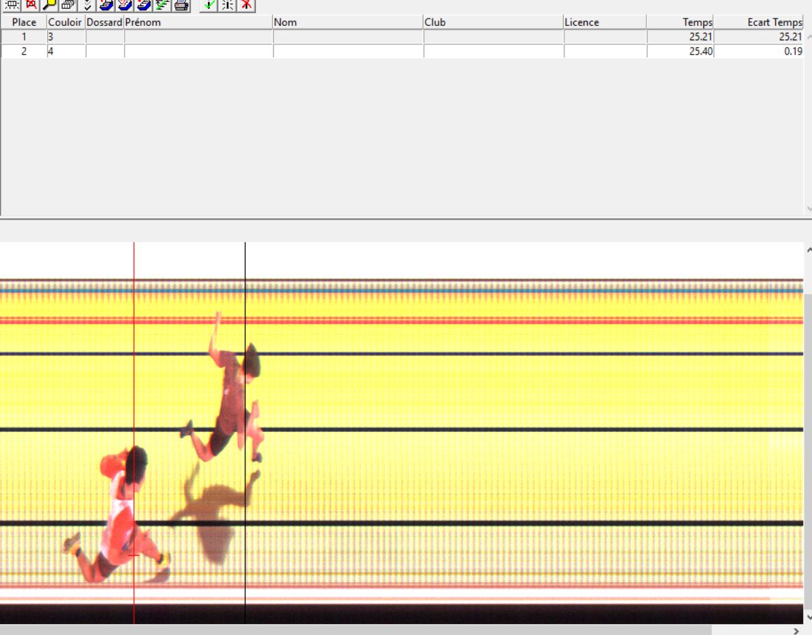Sort by the Temps column header
This screenshot has width=812, height=635.
tap(680, 23)
